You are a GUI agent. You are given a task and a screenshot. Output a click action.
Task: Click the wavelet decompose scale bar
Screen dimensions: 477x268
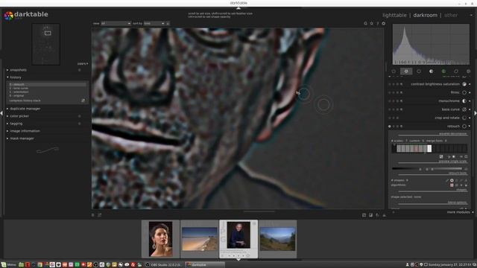429,149
